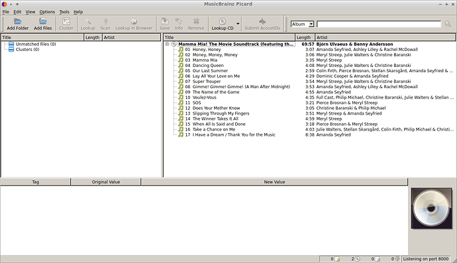The width and height of the screenshot is (457, 263).
Task: Click the MusicBrainz Picard app icon in title bar
Action: (4, 4)
